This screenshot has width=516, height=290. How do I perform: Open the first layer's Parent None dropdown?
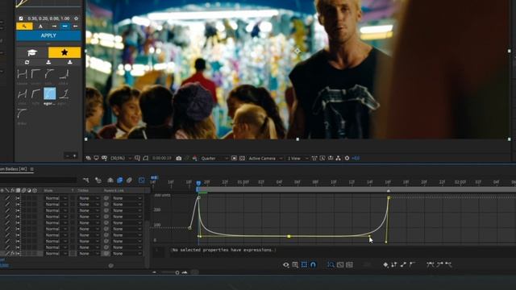[127, 198]
